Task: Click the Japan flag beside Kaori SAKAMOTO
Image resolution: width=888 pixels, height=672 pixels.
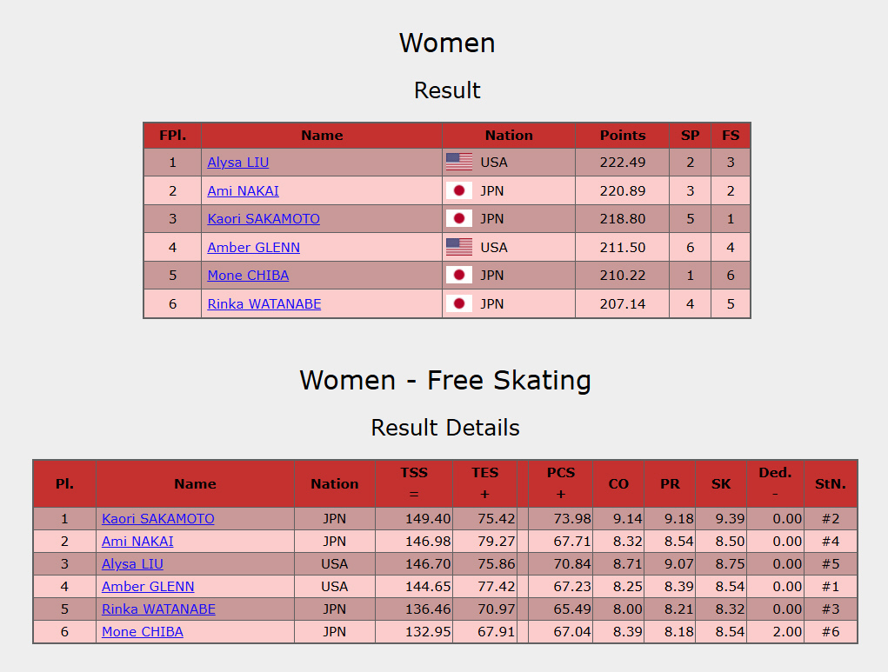Action: click(458, 218)
